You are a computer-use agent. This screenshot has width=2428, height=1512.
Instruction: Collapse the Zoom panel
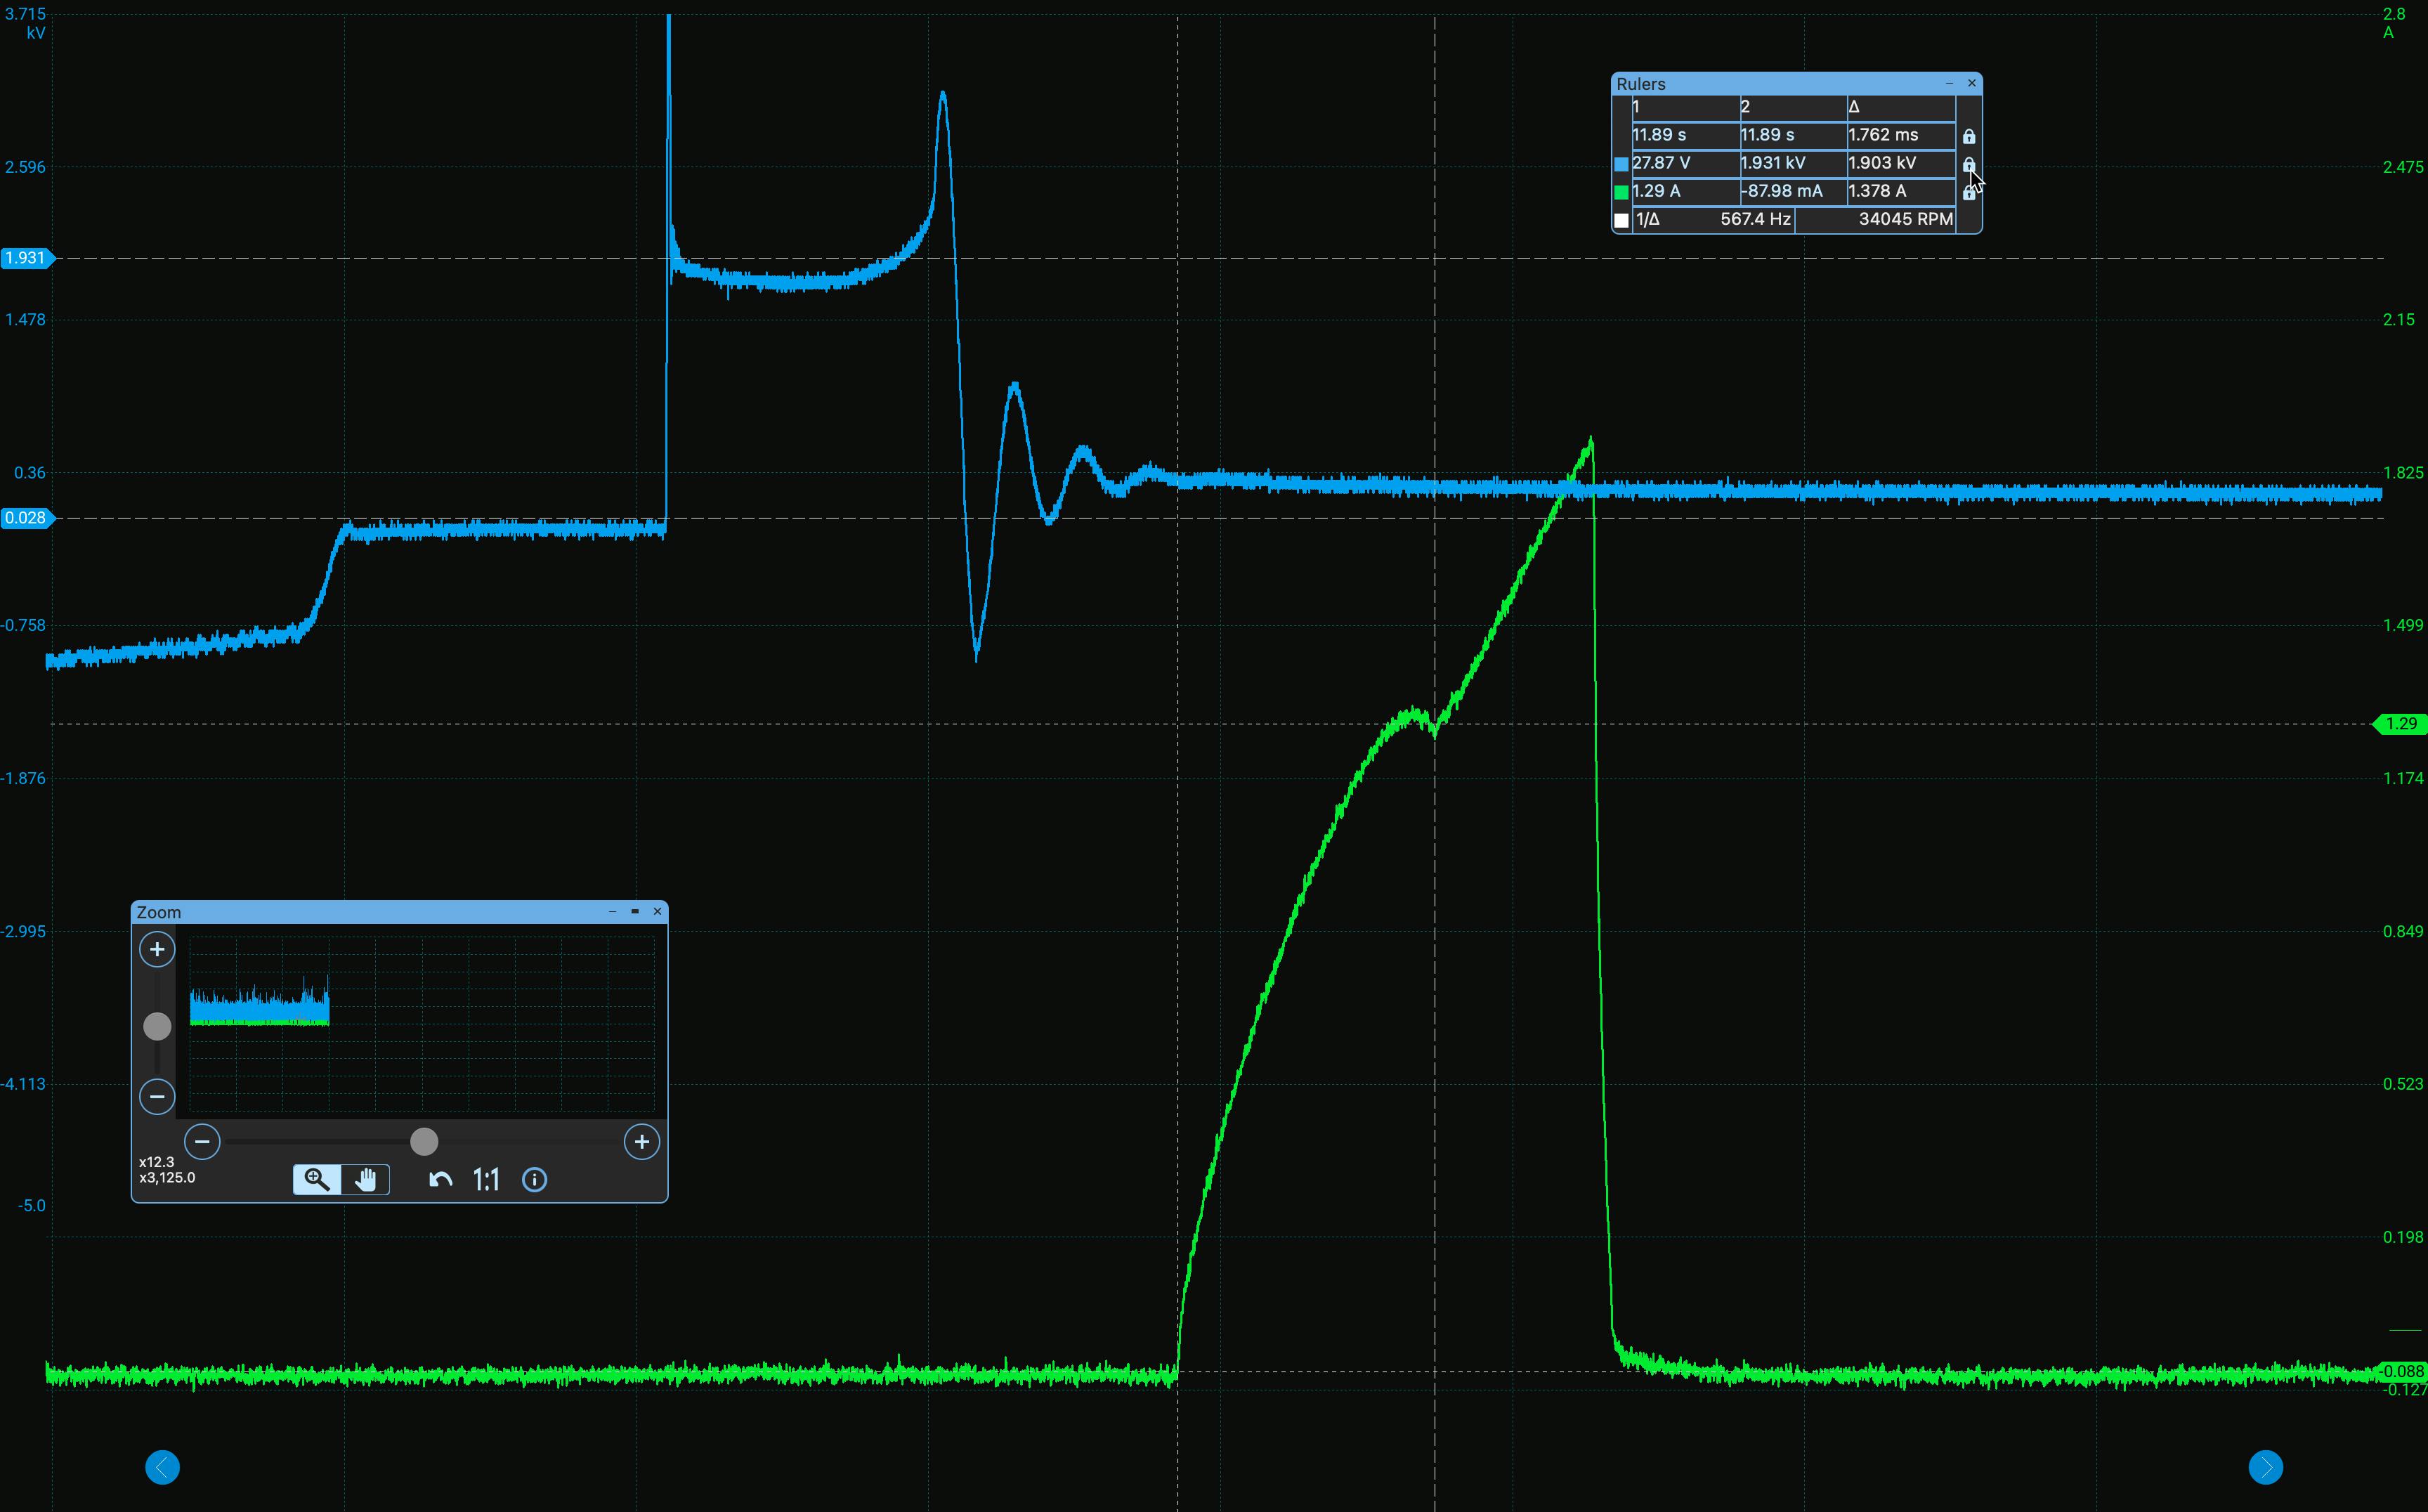(613, 912)
